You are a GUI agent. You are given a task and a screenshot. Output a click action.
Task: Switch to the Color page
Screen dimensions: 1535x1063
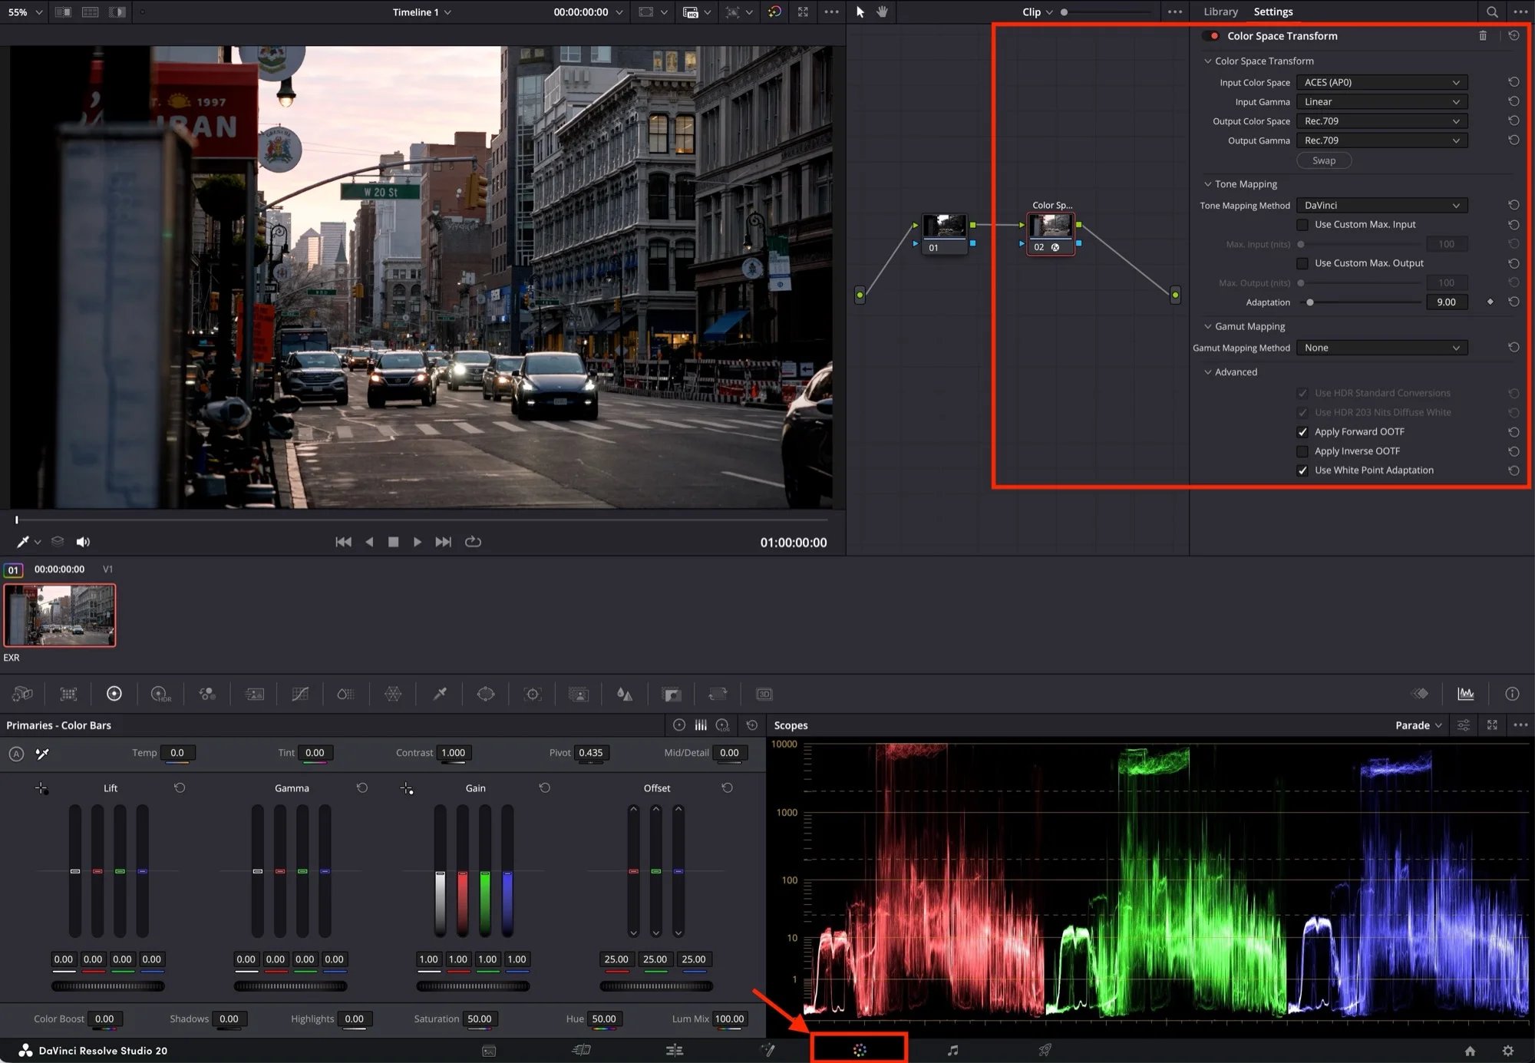pyautogui.click(x=860, y=1050)
